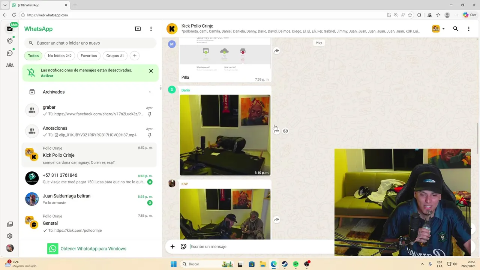Open taskbar search box Buscar

click(x=207, y=264)
